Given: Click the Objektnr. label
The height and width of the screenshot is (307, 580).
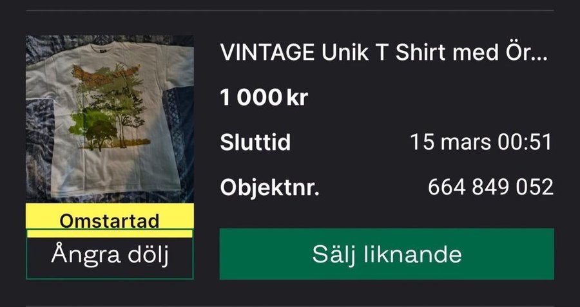Looking at the screenshot, I should tap(269, 187).
